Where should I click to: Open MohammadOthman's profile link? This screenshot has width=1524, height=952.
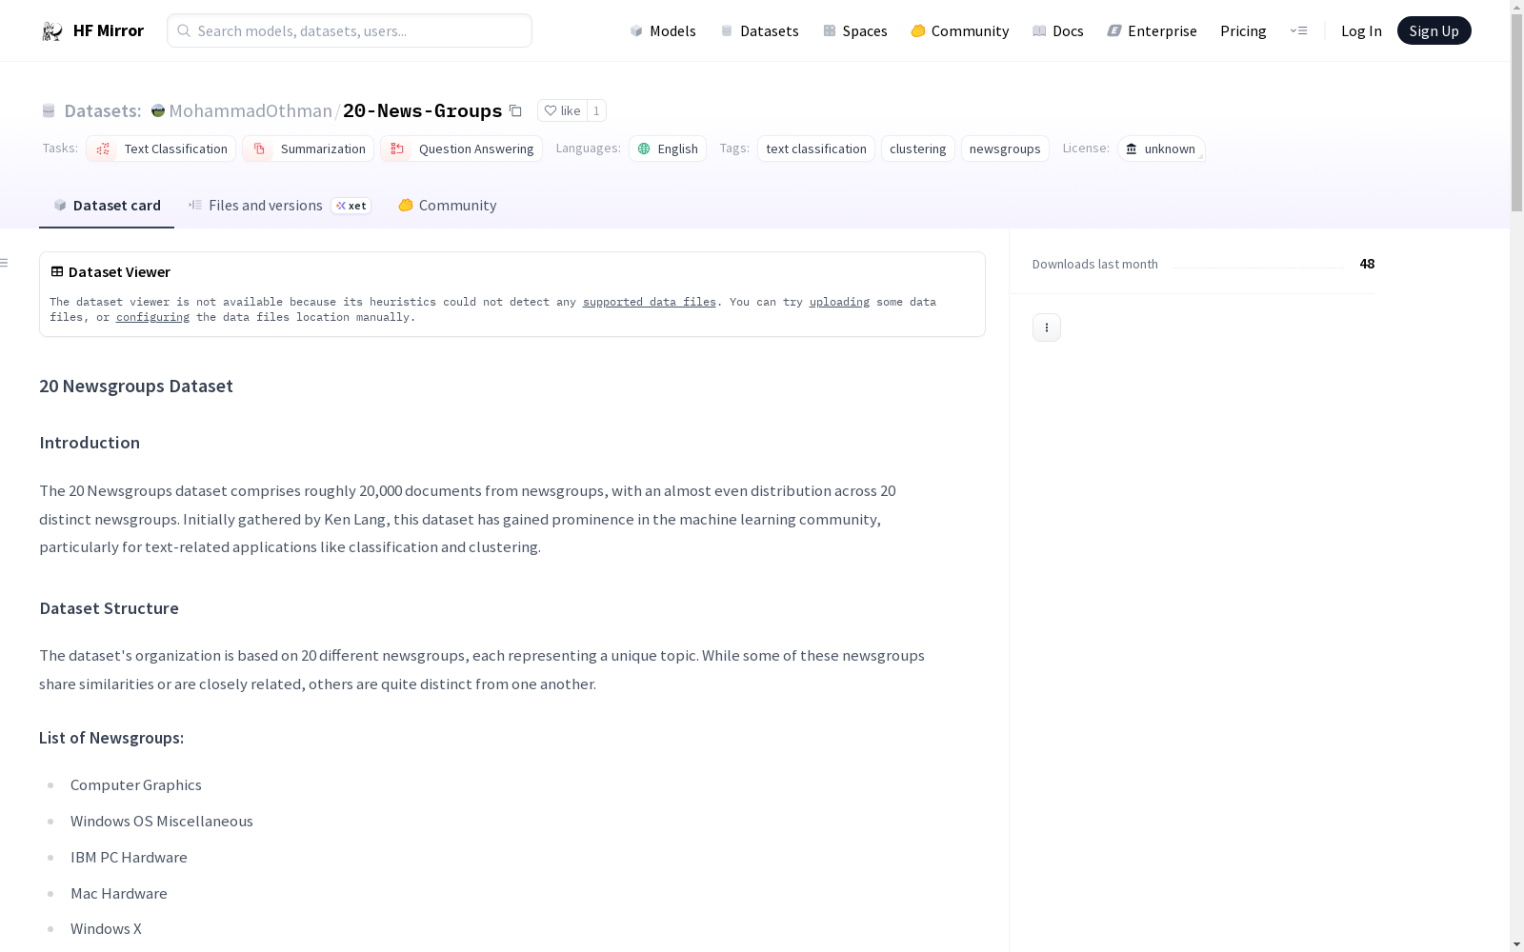251,110
